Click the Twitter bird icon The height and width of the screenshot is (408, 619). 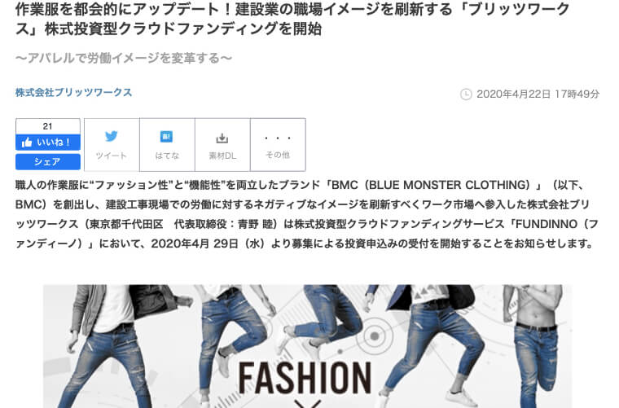pyautogui.click(x=112, y=136)
